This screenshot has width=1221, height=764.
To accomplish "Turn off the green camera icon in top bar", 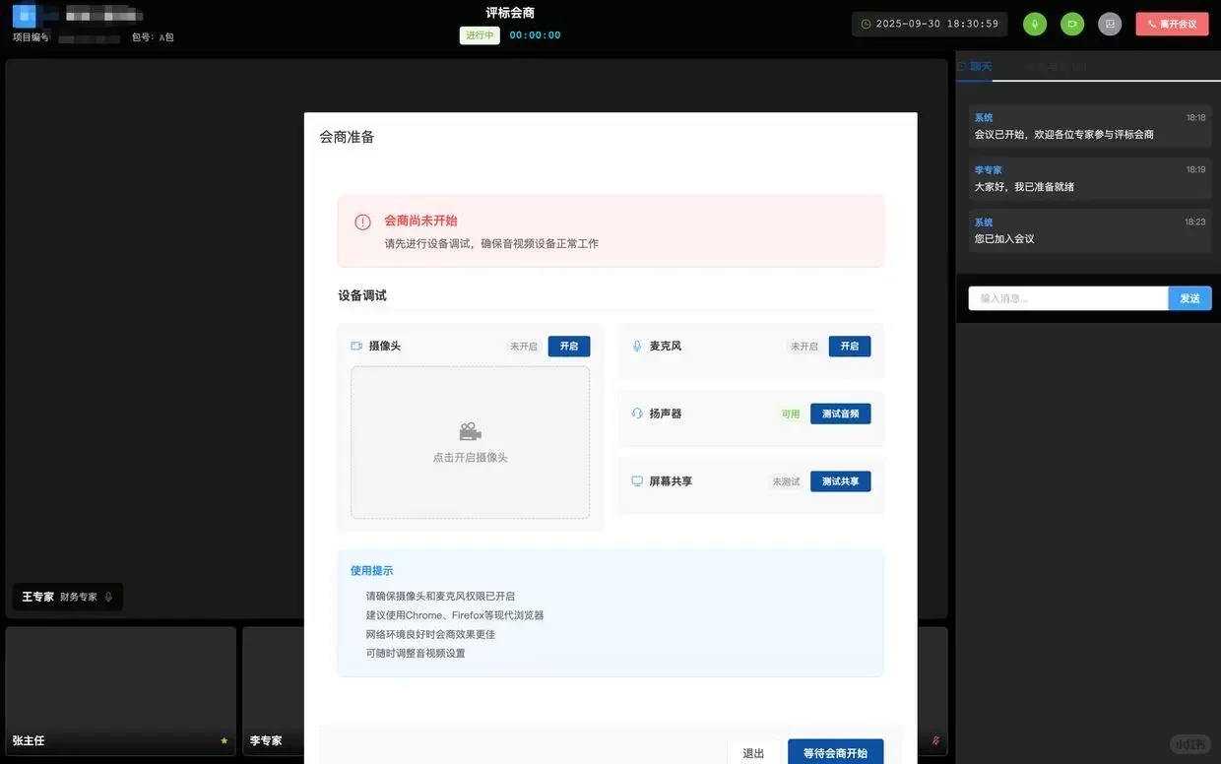I will [x=1072, y=24].
